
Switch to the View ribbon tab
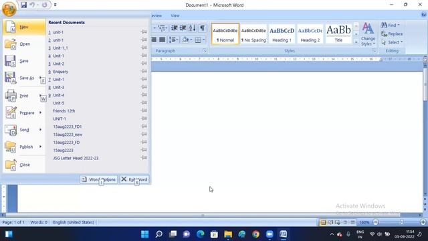pyautogui.click(x=175, y=15)
